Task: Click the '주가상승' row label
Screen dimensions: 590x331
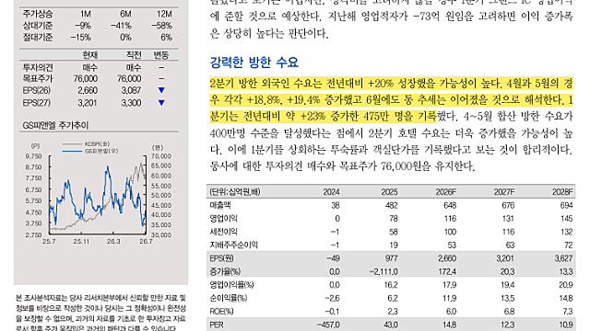Action: pos(37,14)
